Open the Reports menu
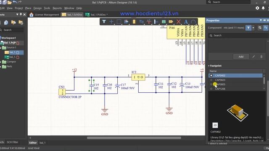The height and width of the screenshot is (151, 269). (x=57, y=8)
